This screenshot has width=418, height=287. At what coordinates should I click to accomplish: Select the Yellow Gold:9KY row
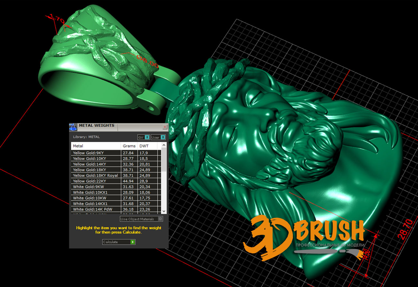click(116, 153)
